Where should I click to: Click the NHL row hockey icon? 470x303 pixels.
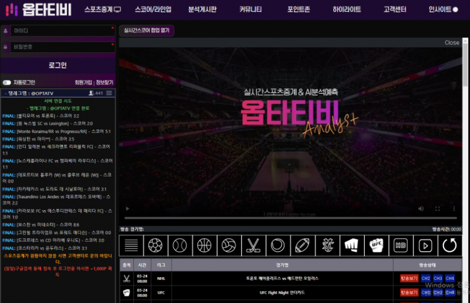[x=126, y=278]
